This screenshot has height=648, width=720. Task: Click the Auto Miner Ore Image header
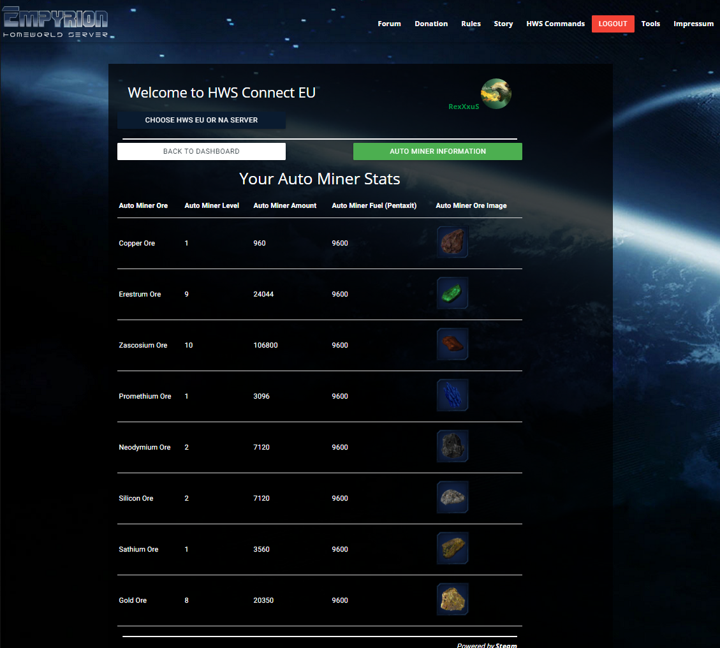click(x=471, y=206)
